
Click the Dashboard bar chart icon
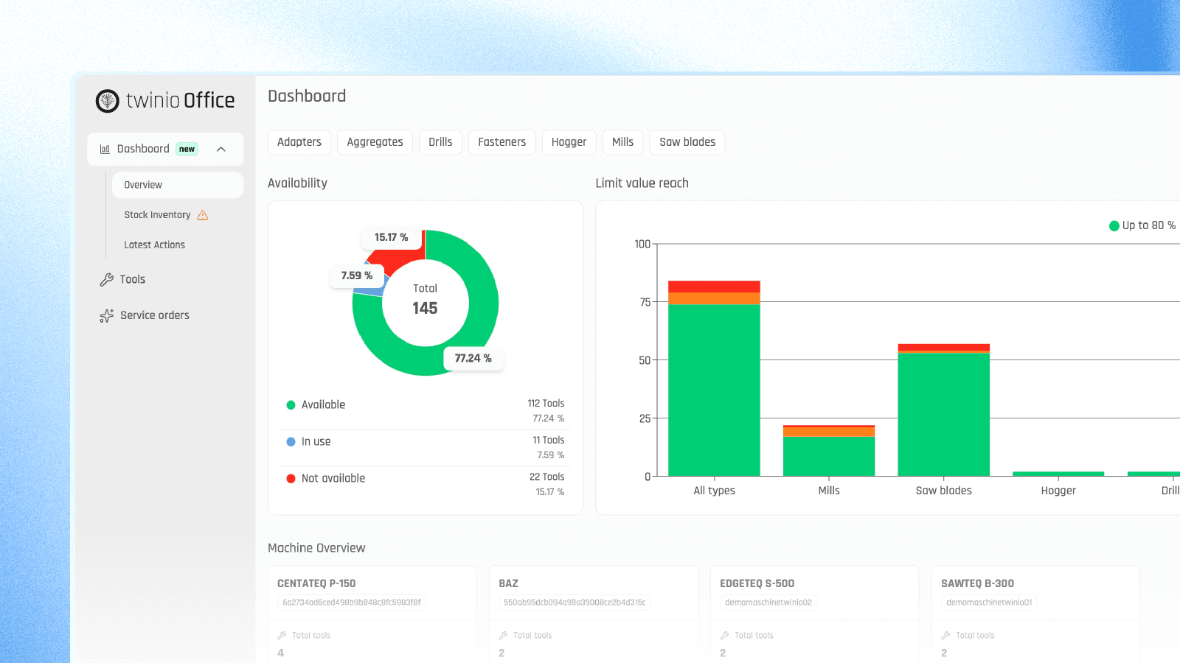point(105,150)
